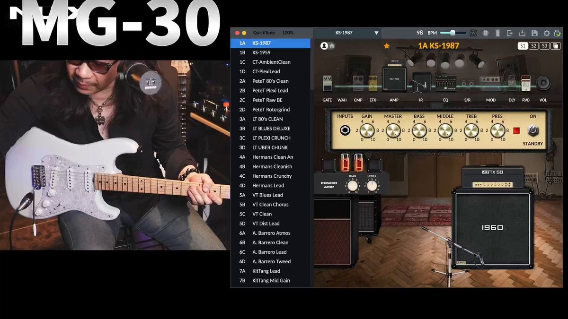Select preset 5A VT Blues Lead

click(270, 195)
